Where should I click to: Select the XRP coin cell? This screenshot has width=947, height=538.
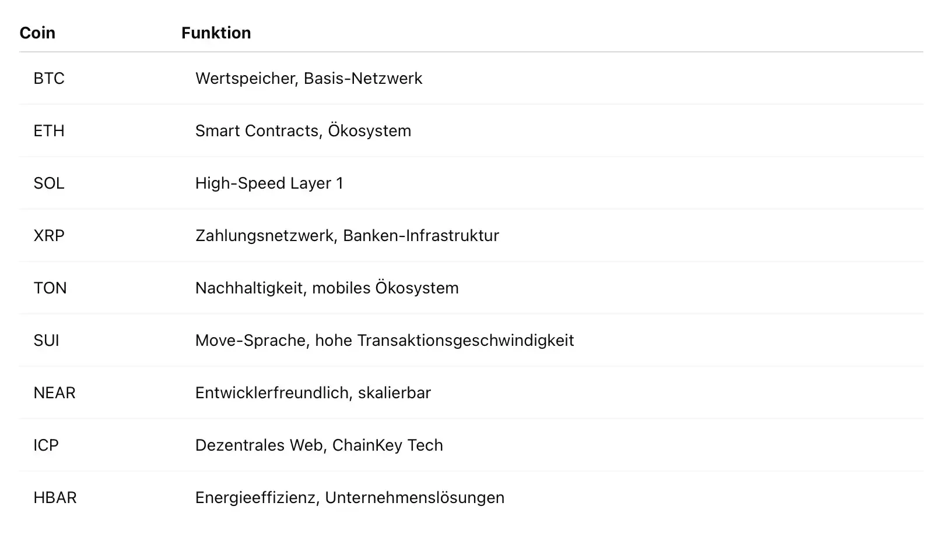tap(49, 235)
